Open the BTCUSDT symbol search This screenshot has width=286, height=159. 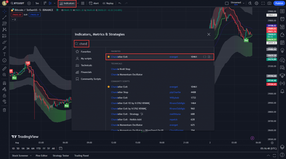pos(18,3)
